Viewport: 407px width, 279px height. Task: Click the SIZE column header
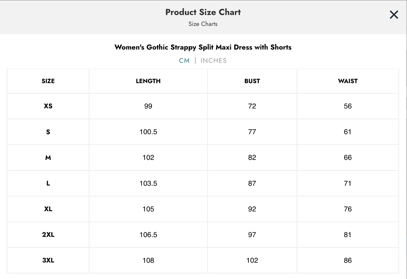coord(48,81)
